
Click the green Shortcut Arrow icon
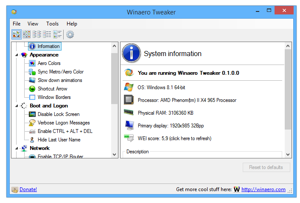point(32,89)
